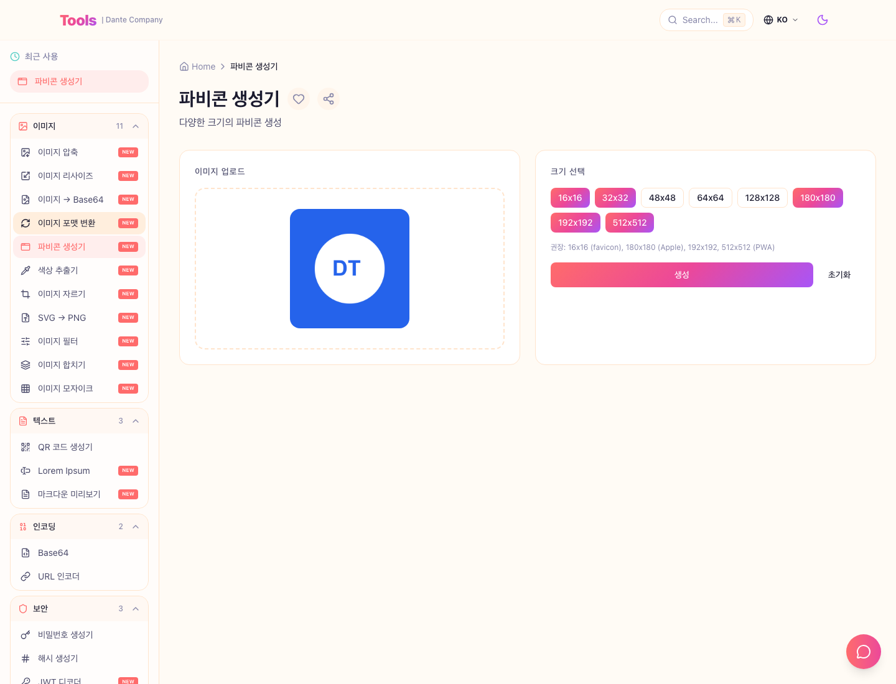Click the globe language icon

(x=768, y=20)
